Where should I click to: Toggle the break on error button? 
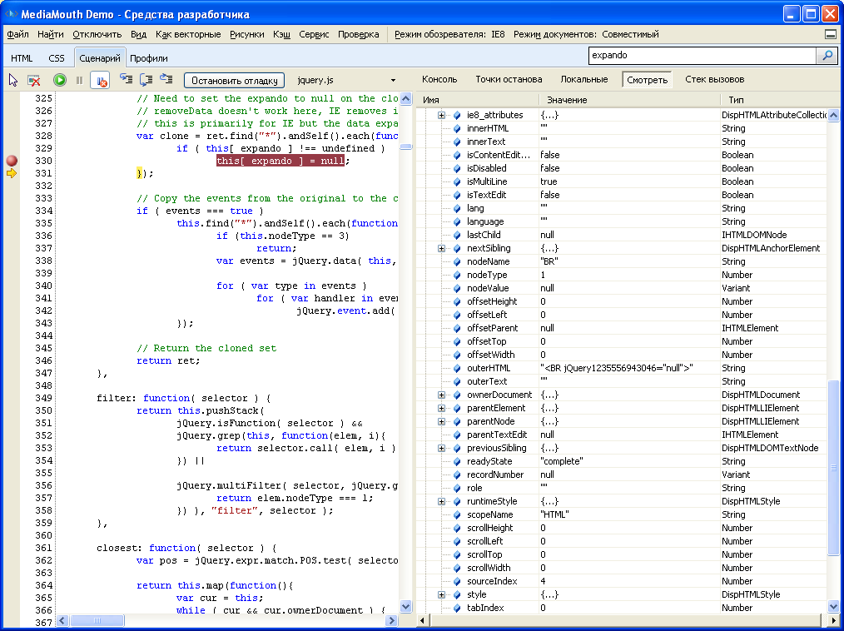(x=100, y=80)
